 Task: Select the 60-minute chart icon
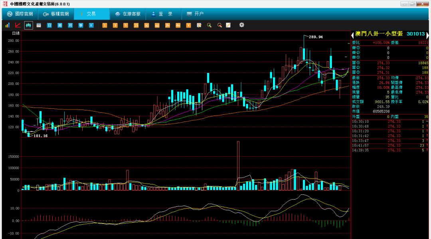[157, 25]
